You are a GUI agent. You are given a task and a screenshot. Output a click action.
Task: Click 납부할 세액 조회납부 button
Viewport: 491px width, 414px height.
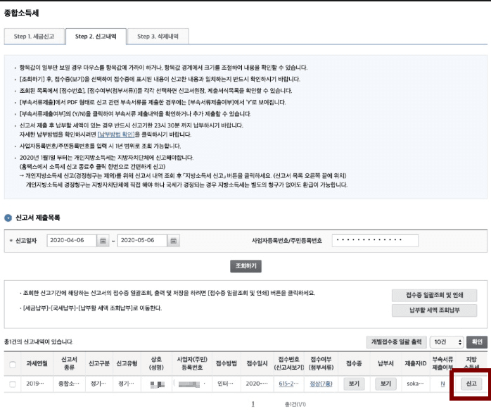(434, 310)
